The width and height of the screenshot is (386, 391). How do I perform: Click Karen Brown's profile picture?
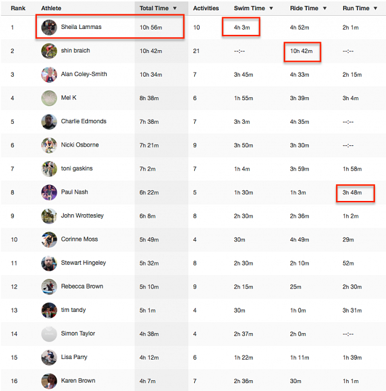[49, 381]
